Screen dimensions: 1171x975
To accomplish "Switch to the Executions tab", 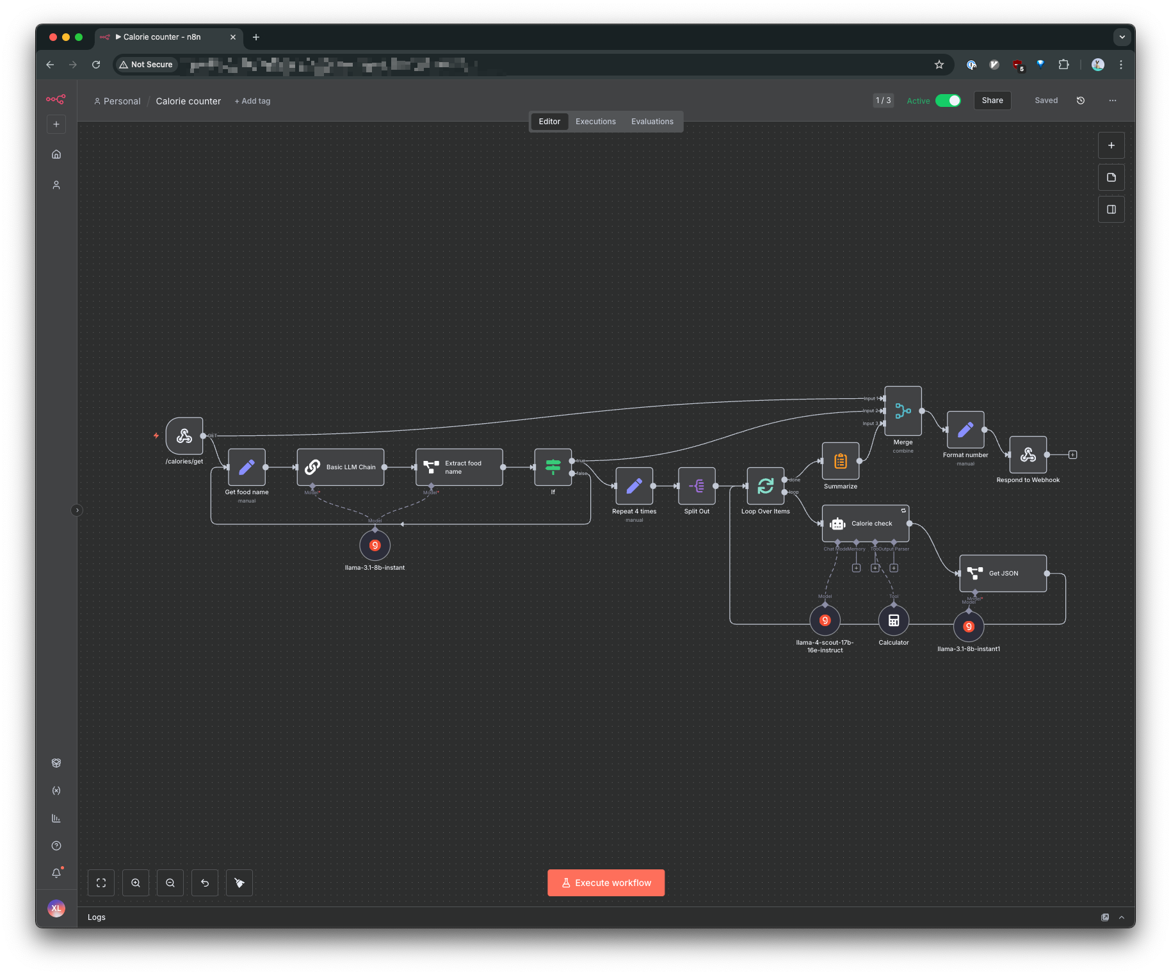I will pyautogui.click(x=595, y=122).
